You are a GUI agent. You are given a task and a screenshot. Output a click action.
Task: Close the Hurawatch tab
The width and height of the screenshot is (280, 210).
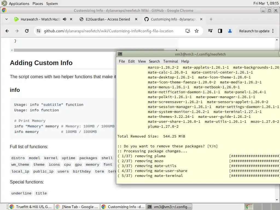[71, 19]
